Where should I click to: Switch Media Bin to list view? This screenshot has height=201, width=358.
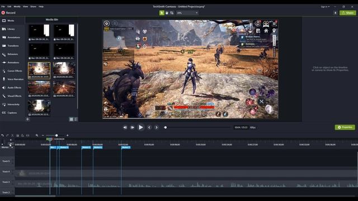tap(76, 119)
